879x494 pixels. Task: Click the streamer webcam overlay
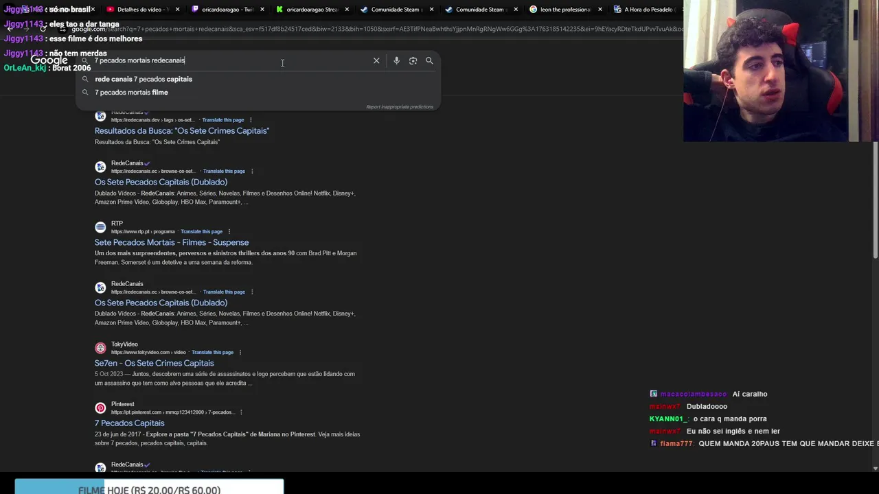click(x=781, y=71)
